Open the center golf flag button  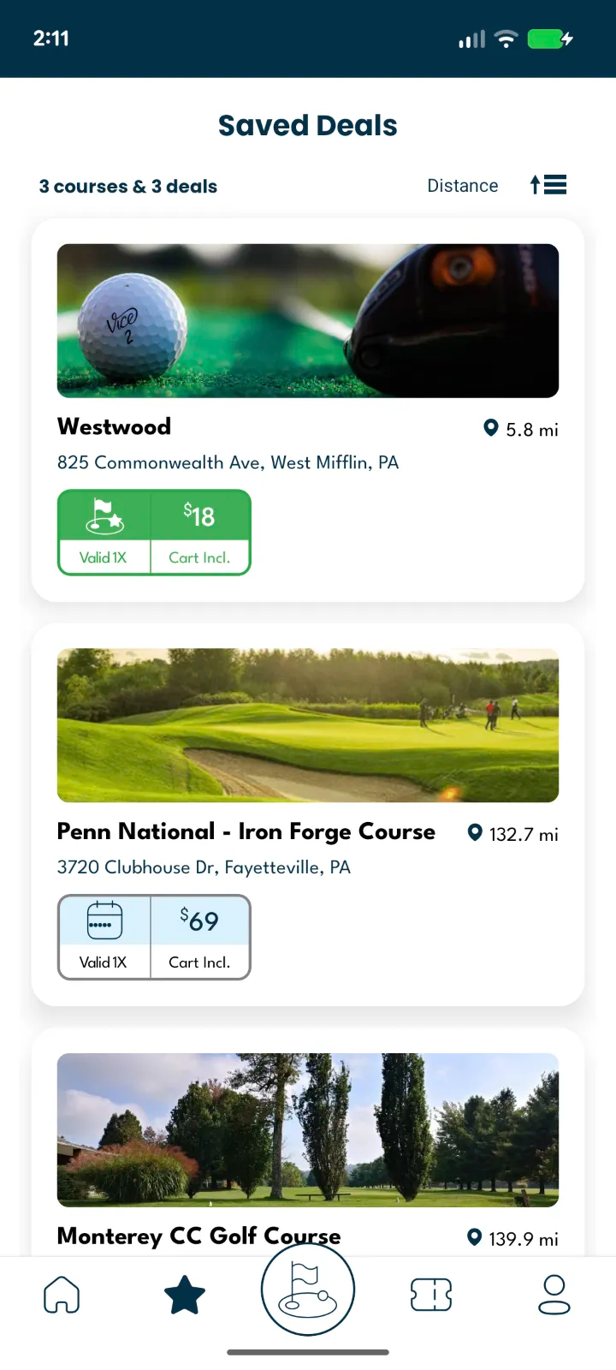tap(308, 1290)
